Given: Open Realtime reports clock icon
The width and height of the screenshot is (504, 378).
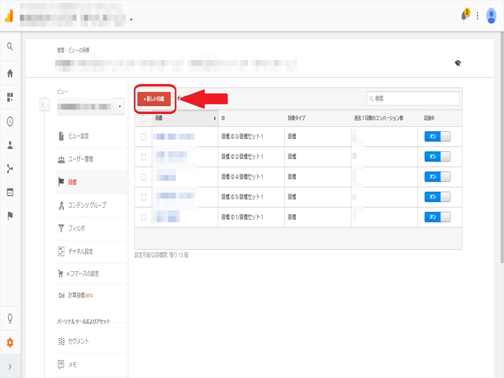Looking at the screenshot, I should pos(10,122).
